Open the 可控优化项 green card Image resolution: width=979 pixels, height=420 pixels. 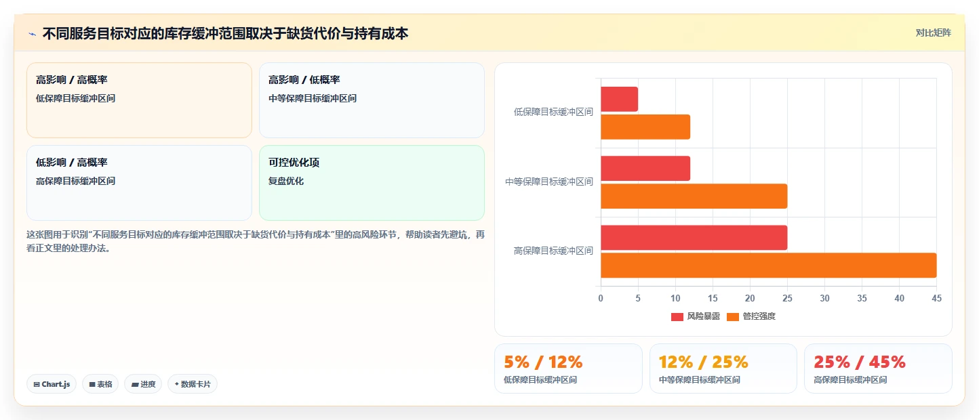pyautogui.click(x=372, y=183)
